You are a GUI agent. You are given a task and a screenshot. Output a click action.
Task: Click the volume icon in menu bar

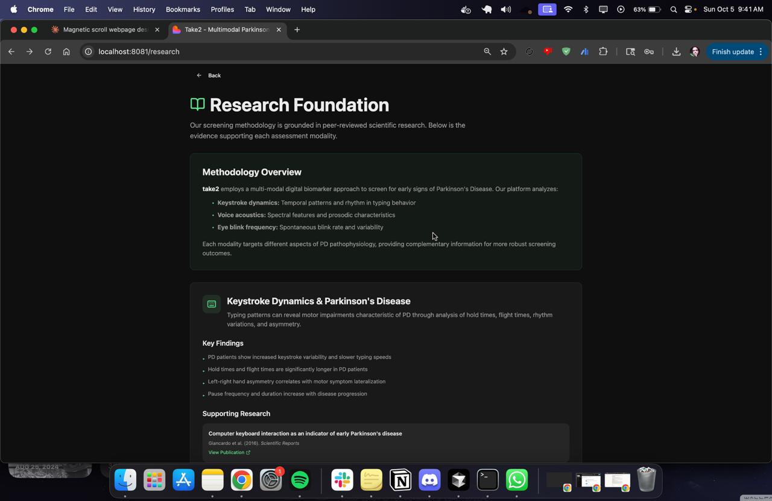[x=506, y=10]
